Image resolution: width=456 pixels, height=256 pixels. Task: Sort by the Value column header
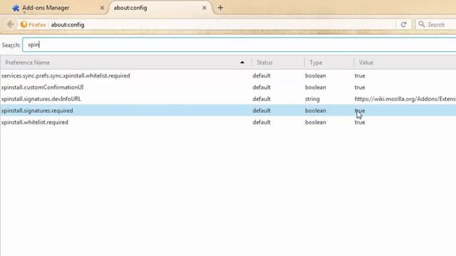[405, 63]
